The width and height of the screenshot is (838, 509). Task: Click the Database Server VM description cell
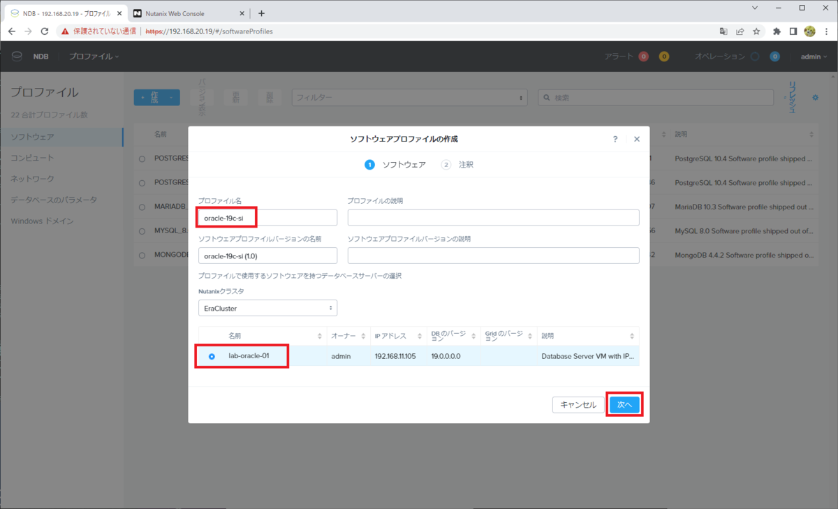tap(587, 356)
